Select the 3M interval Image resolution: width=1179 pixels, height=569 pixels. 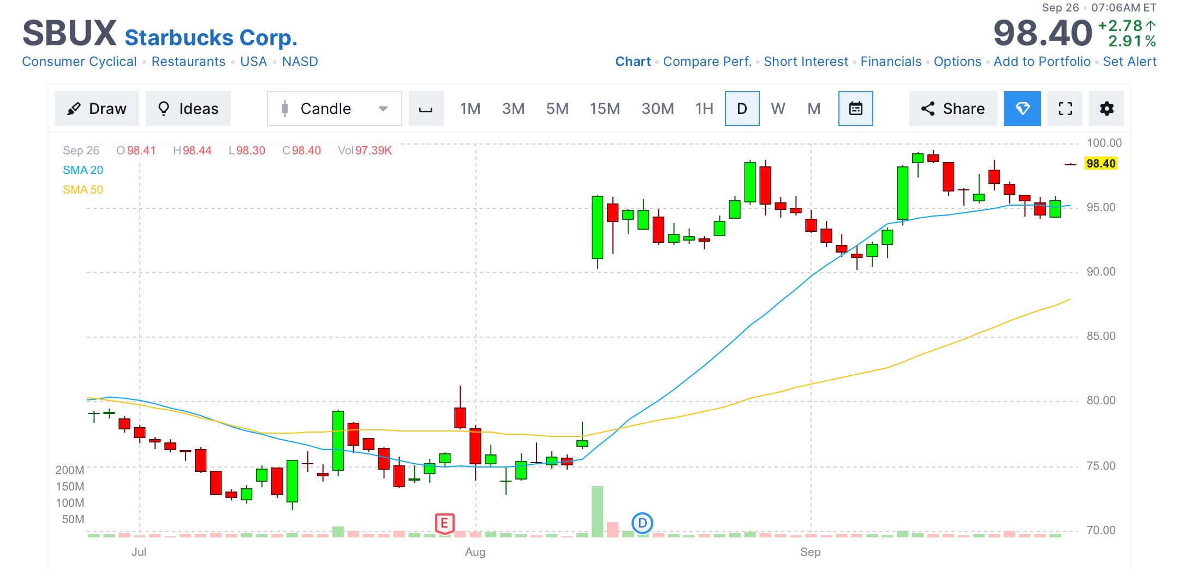click(513, 109)
